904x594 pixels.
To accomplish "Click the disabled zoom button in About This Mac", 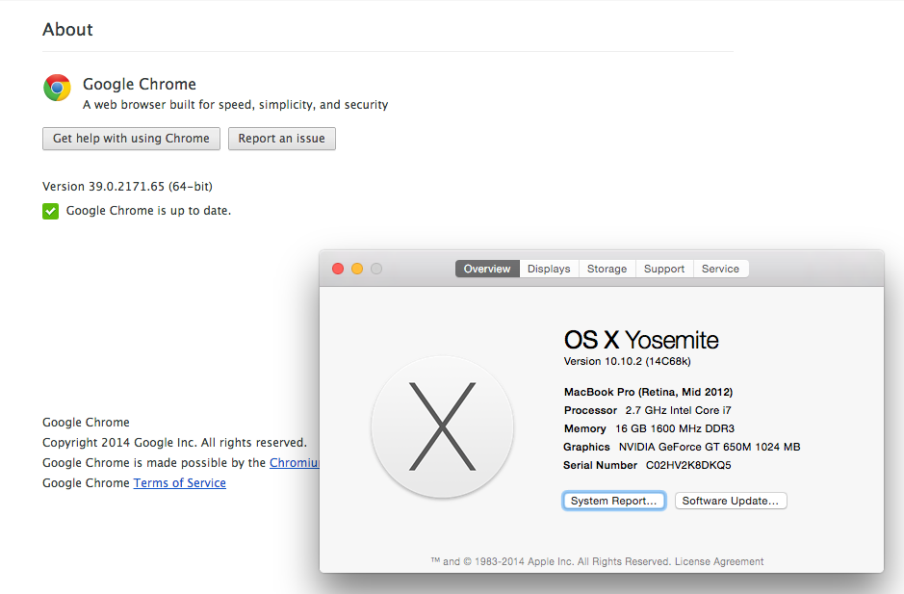I will [x=376, y=269].
